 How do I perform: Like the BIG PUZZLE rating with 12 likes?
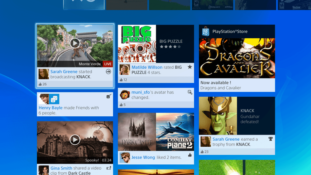click(x=121, y=80)
